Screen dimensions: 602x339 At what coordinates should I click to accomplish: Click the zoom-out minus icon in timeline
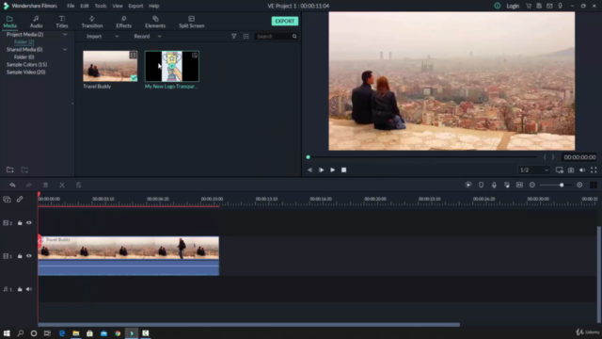(532, 185)
